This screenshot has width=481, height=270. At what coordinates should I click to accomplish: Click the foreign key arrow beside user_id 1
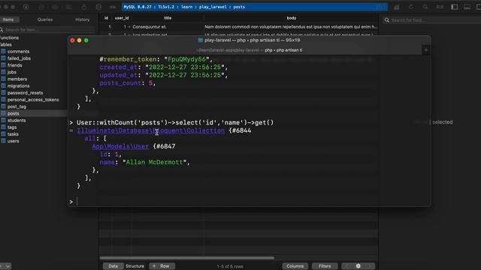tap(129, 27)
